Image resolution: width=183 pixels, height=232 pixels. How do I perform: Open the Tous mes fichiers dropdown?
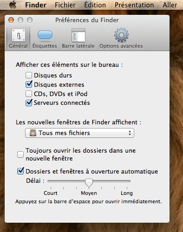(x=79, y=133)
